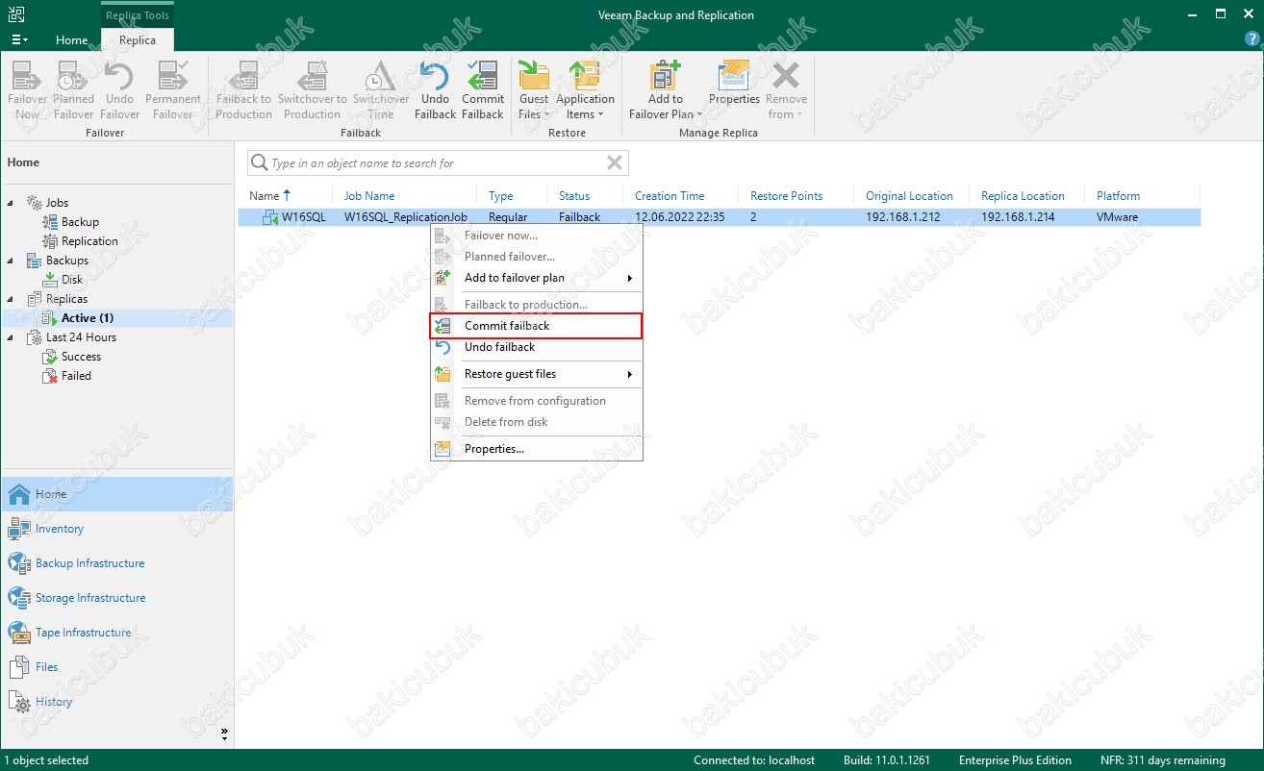Select the Backup jobs tree item
The height and width of the screenshot is (771, 1264).
(80, 222)
